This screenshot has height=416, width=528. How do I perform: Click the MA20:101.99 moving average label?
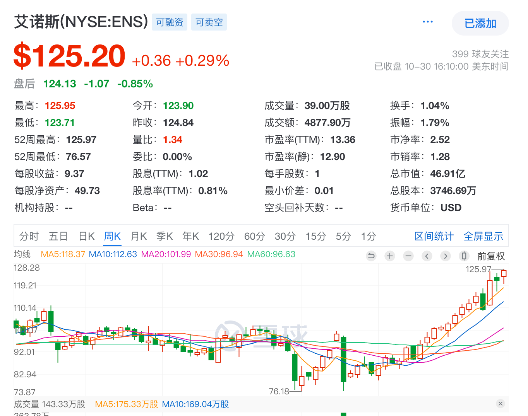tap(166, 254)
